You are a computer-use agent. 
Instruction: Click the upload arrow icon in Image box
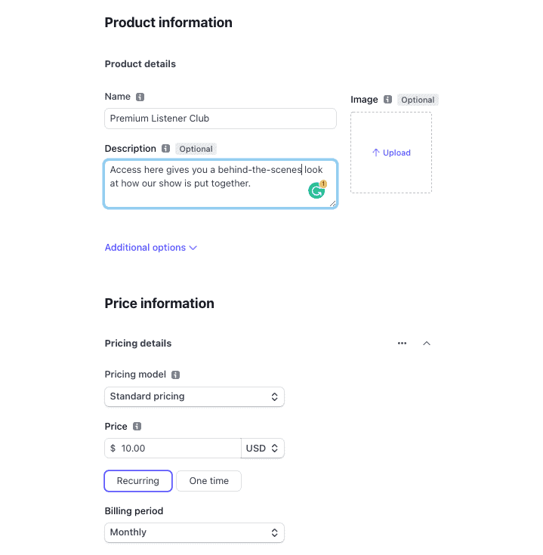[x=376, y=153]
